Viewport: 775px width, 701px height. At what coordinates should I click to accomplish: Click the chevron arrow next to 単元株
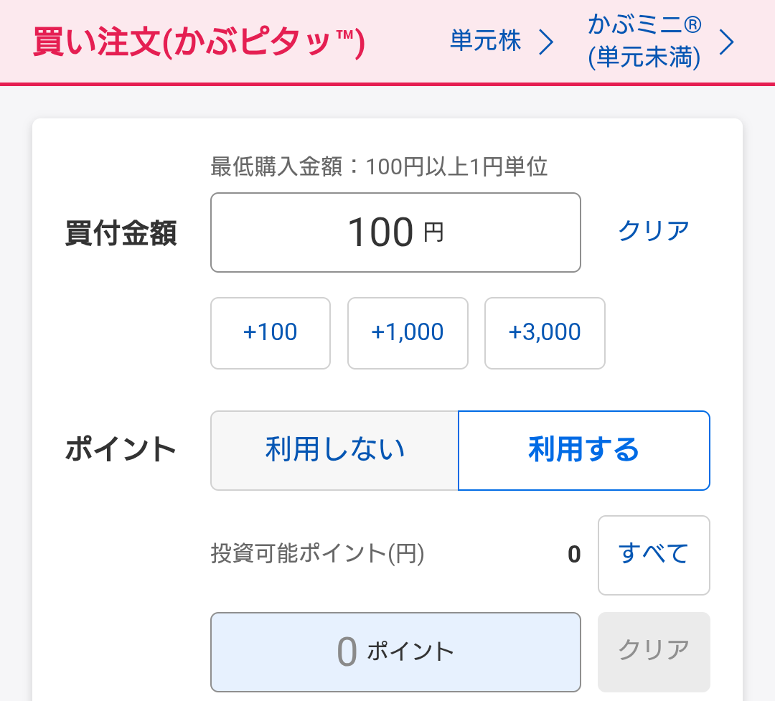pyautogui.click(x=545, y=42)
